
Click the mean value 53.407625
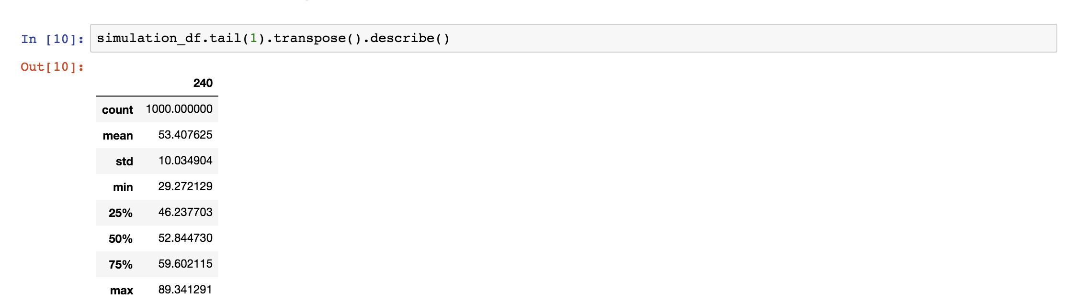click(x=185, y=135)
